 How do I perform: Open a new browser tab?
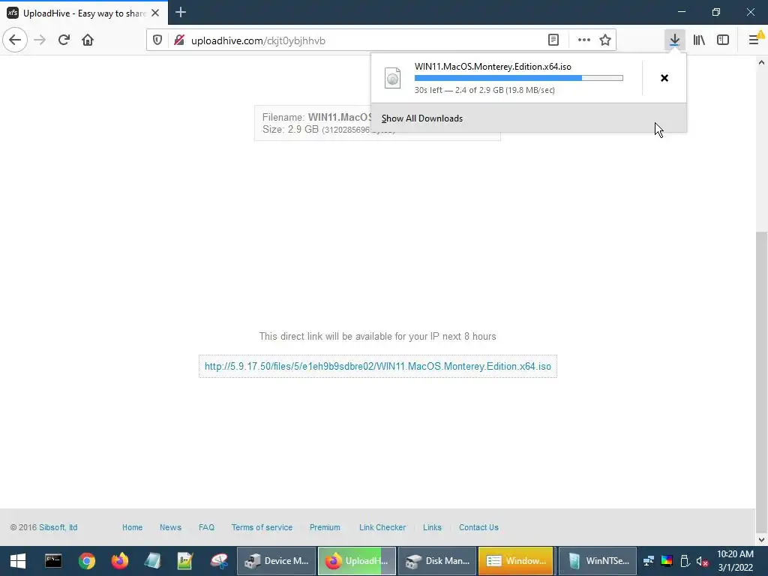[181, 12]
